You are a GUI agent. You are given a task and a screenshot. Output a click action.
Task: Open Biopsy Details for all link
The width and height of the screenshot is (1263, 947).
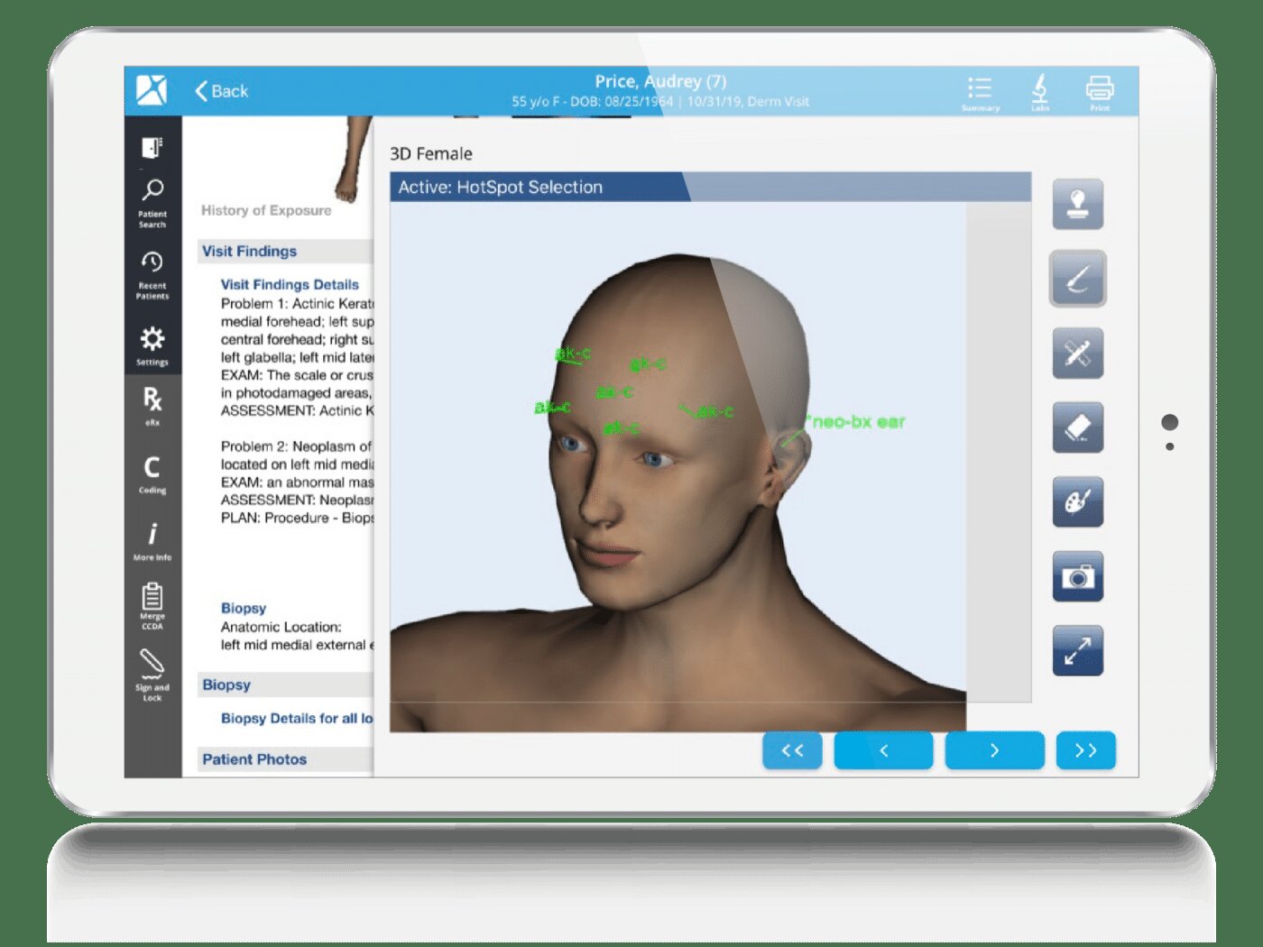click(296, 718)
